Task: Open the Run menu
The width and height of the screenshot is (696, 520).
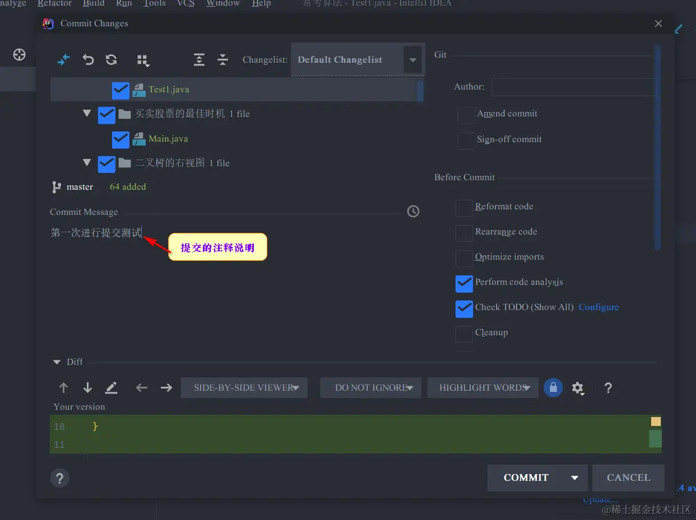Action: [124, 3]
